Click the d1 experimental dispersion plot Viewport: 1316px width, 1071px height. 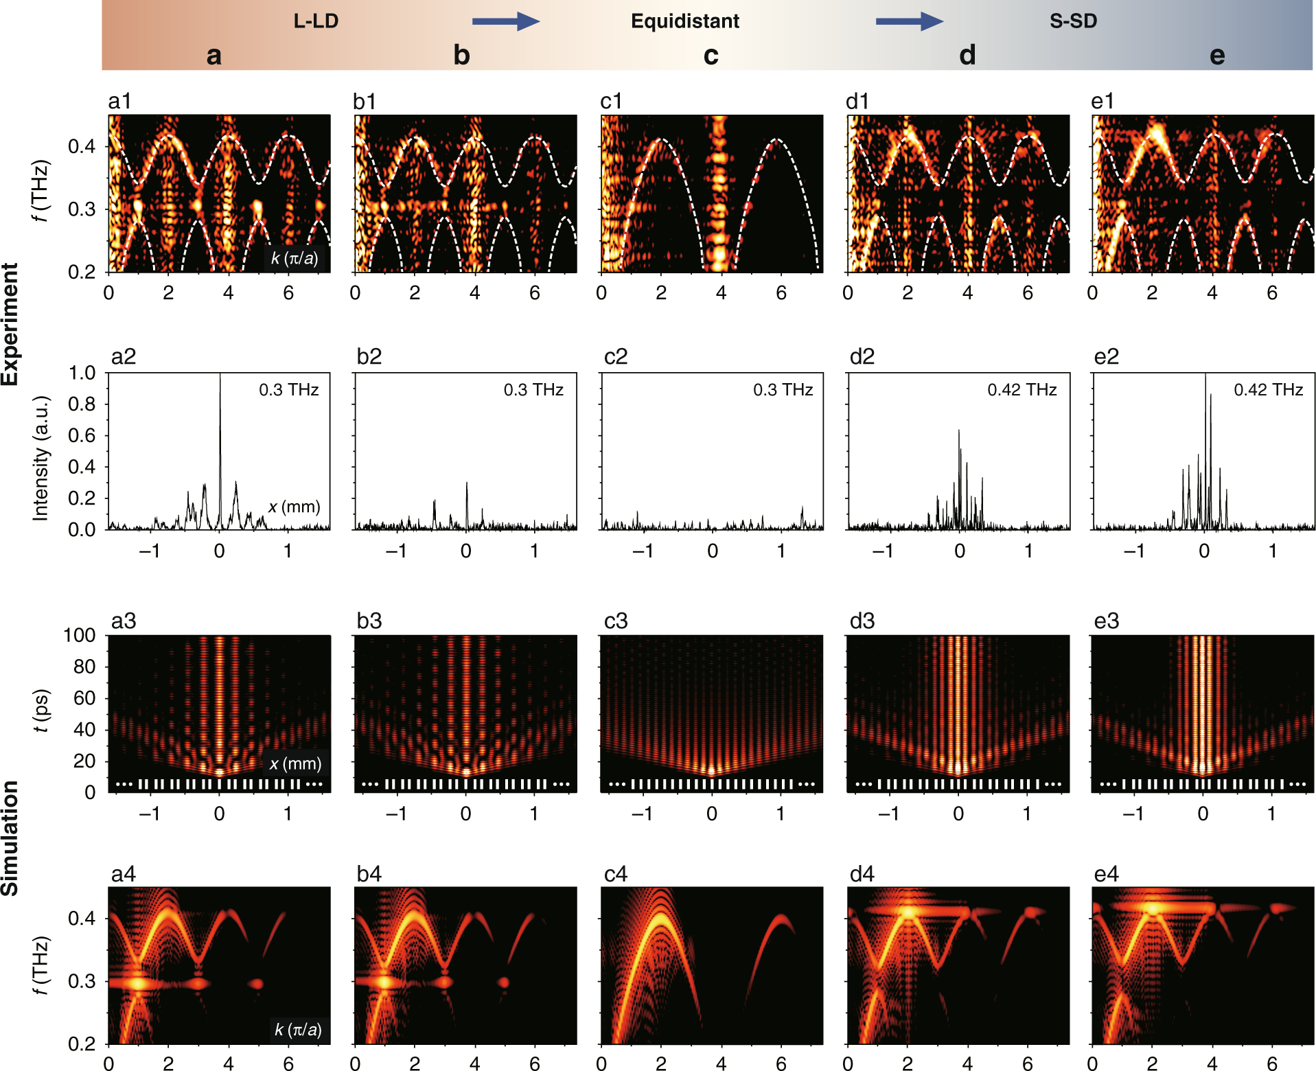958,194
